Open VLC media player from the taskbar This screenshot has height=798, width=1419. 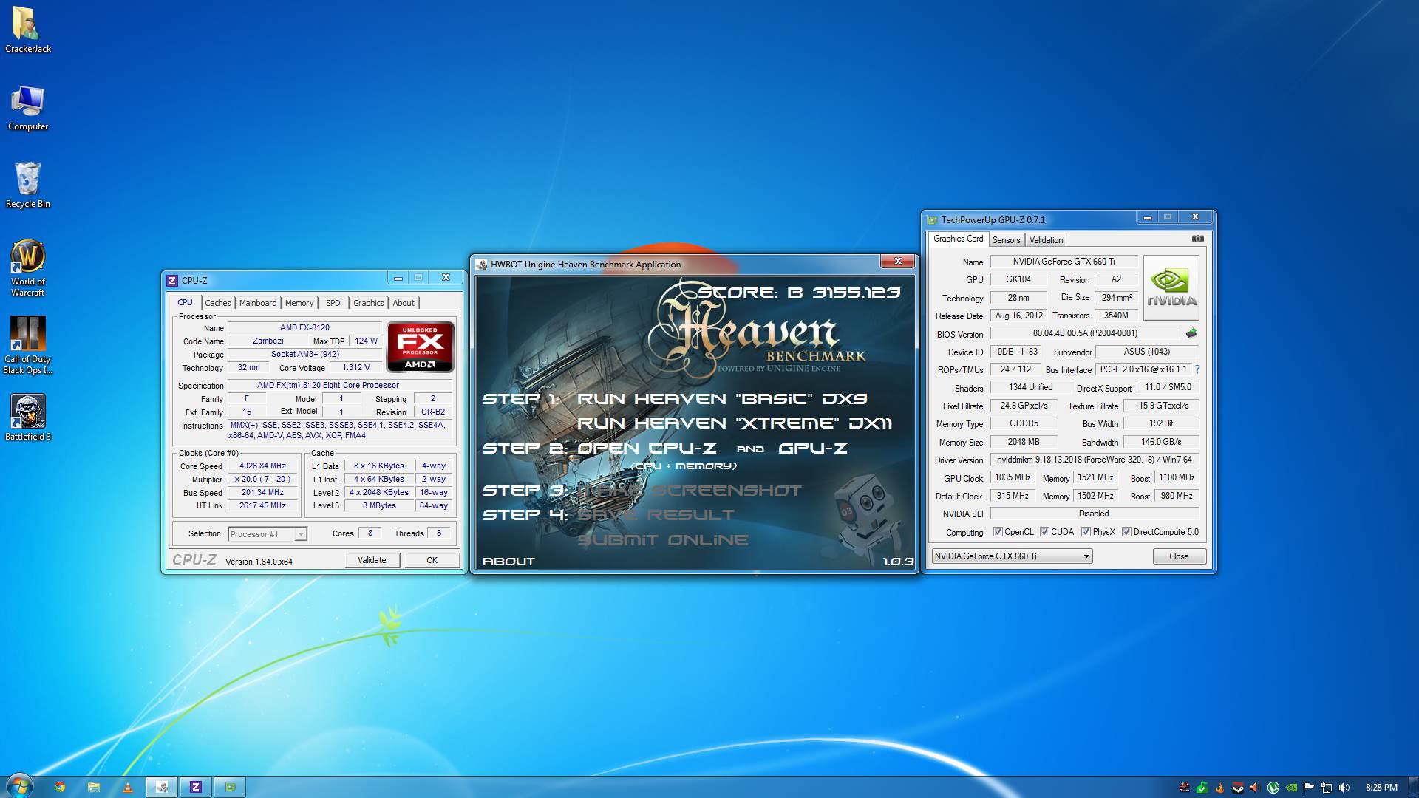[127, 787]
